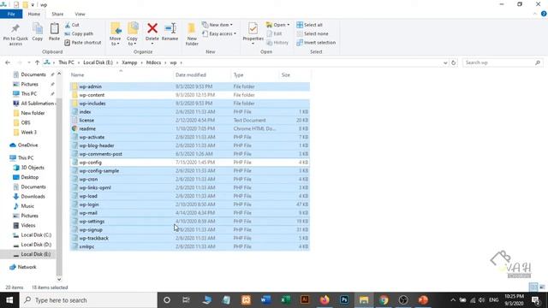Screen dimensions: 548x308
Task: Show hidden system tray icons
Action: tap(453, 300)
